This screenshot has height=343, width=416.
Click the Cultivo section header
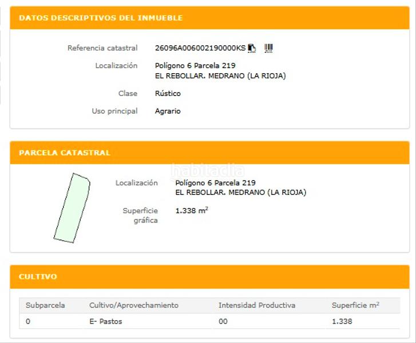pyautogui.click(x=38, y=277)
